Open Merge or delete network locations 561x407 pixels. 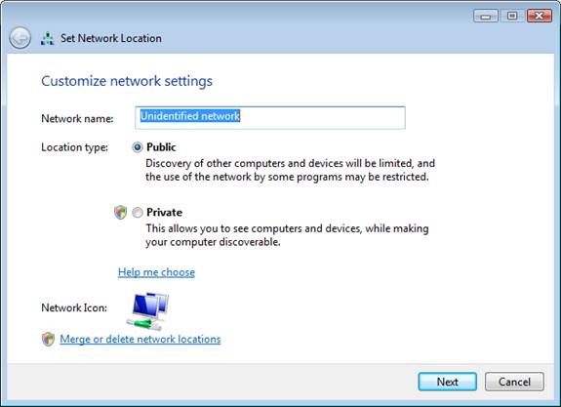(140, 339)
